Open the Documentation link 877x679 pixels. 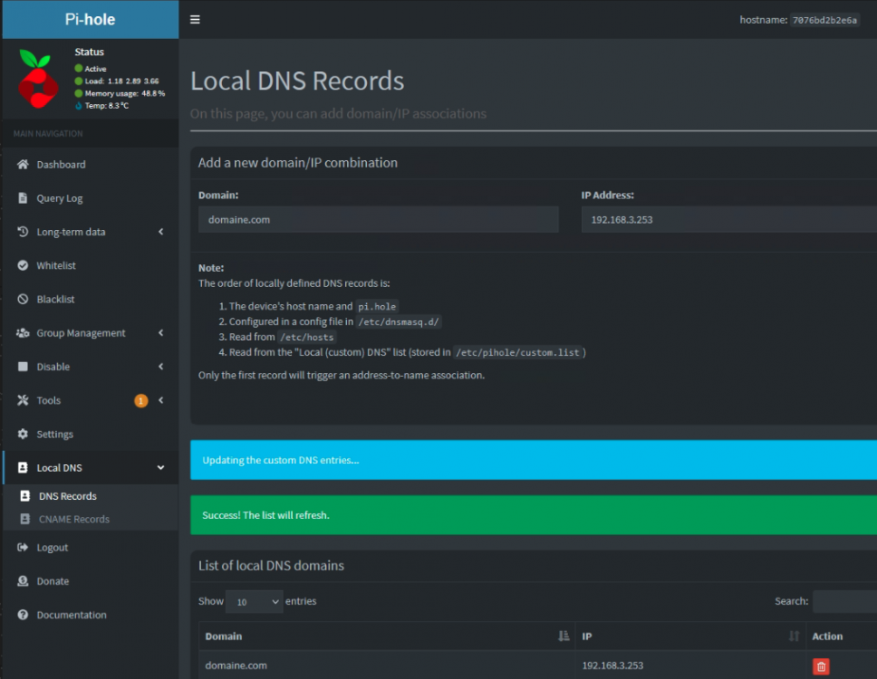tap(72, 615)
